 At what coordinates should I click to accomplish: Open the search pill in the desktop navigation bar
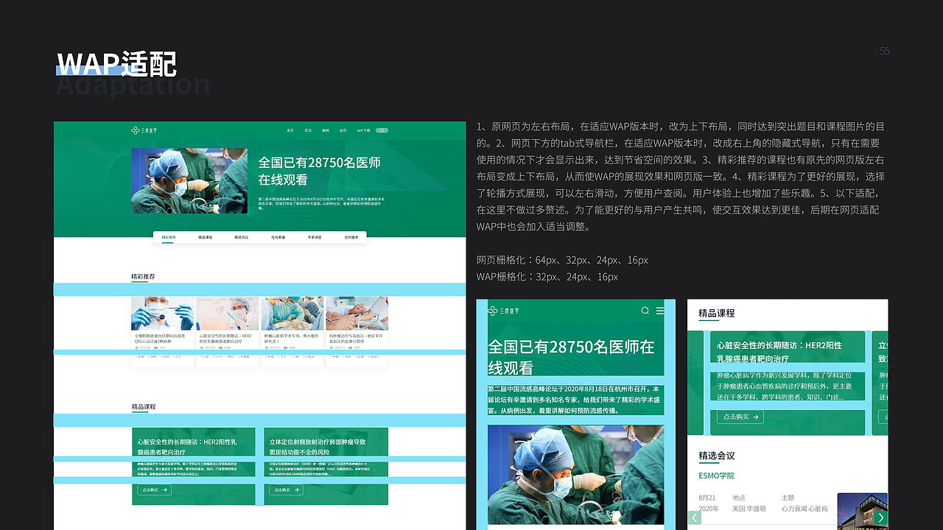tap(382, 130)
